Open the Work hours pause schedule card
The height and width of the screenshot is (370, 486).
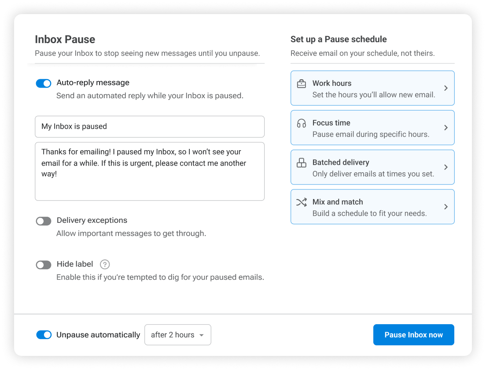click(372, 88)
